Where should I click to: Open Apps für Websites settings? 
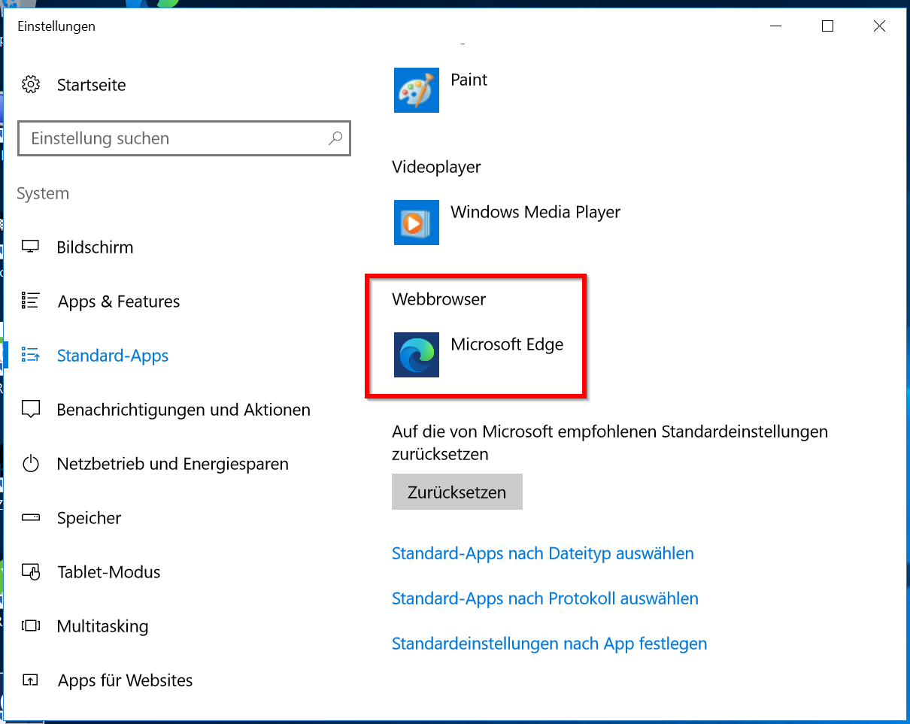tap(126, 680)
